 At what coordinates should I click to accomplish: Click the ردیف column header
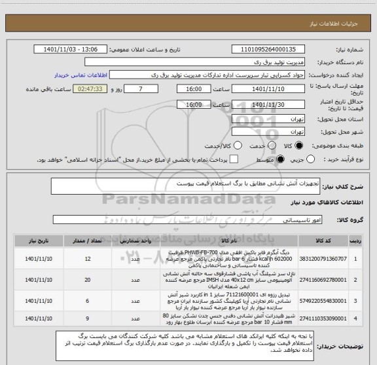(355, 240)
